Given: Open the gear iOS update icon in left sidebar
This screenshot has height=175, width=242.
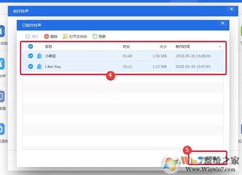Looking at the screenshot, I should point(2,129).
